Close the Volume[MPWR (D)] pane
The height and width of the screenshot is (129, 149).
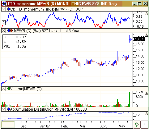(3, 89)
